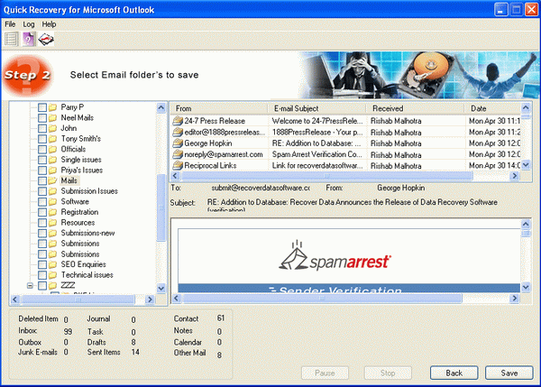This screenshot has height=387, width=541.
Task: Enable the Technical issues folder checkbox
Action: [x=41, y=274]
